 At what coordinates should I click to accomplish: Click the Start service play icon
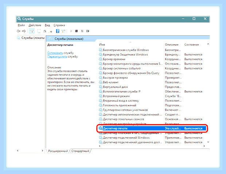[71, 31]
